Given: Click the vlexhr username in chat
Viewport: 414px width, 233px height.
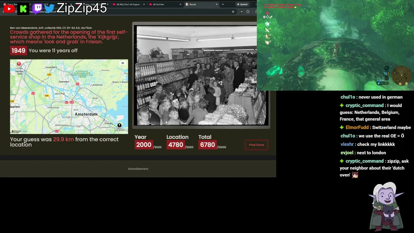Looking at the screenshot, I should 347,144.
